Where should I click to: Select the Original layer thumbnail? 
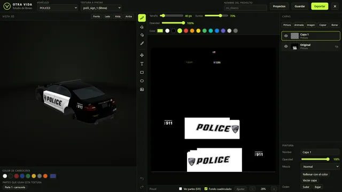[294, 46]
